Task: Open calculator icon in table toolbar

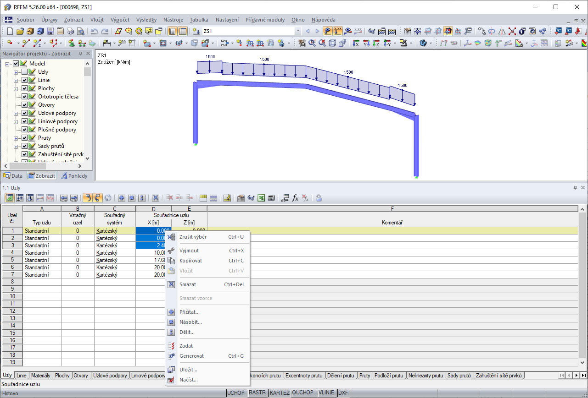Action: click(x=271, y=198)
